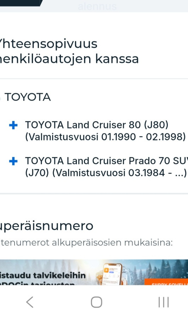Tap the Yhteensopivuus henkilöautojen kanssa heading

pyautogui.click(x=69, y=51)
